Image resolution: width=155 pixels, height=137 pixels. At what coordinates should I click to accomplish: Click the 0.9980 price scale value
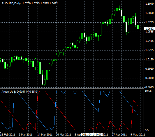[149, 69]
